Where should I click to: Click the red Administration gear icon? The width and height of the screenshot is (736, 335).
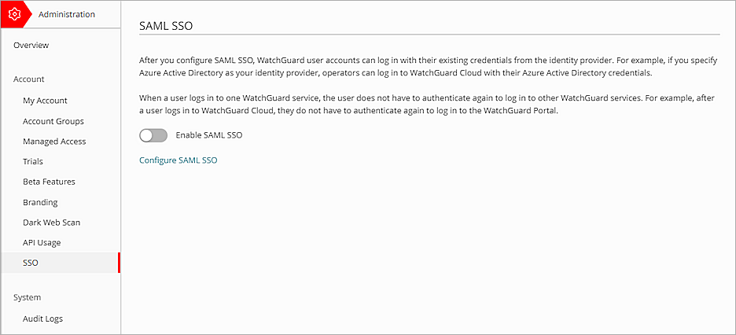pyautogui.click(x=13, y=14)
